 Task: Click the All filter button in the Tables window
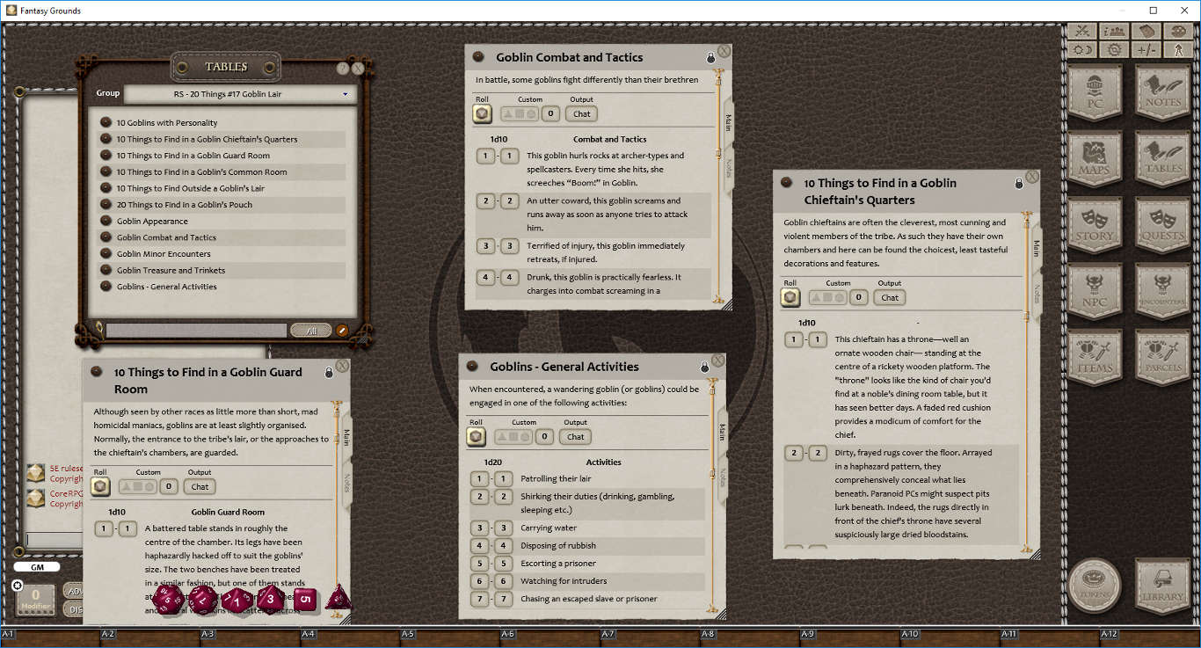[x=312, y=331]
